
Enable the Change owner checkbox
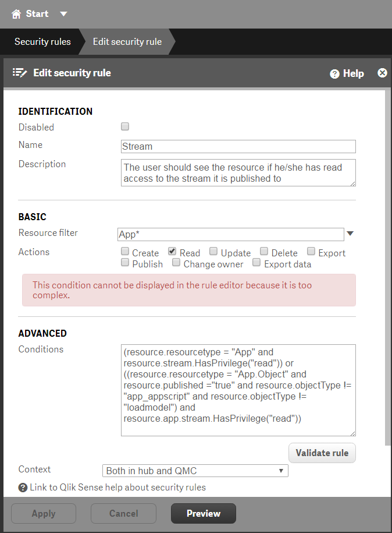(x=176, y=262)
